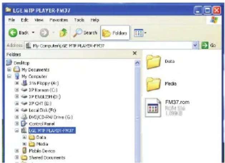Click Folders pane scroll up arrow

tap(137, 63)
